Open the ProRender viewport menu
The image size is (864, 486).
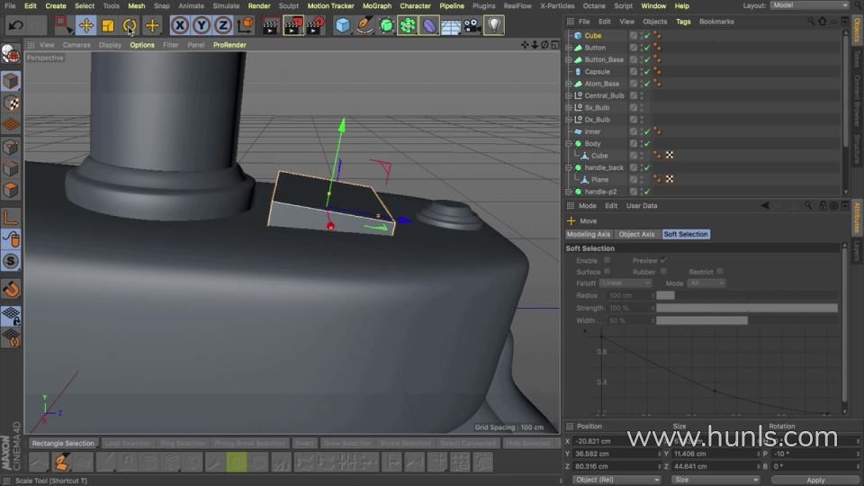click(229, 45)
